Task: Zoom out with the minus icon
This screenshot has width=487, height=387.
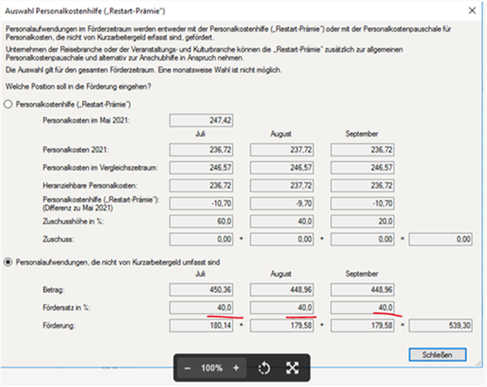Action: 187,369
